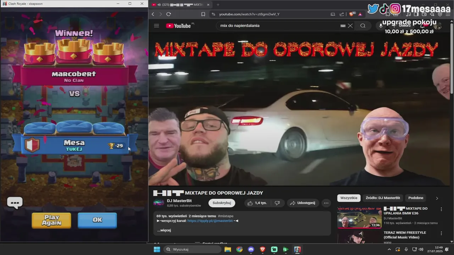454x255 pixels.
Task: Open Discord from the taskbar
Action: pyautogui.click(x=251, y=249)
